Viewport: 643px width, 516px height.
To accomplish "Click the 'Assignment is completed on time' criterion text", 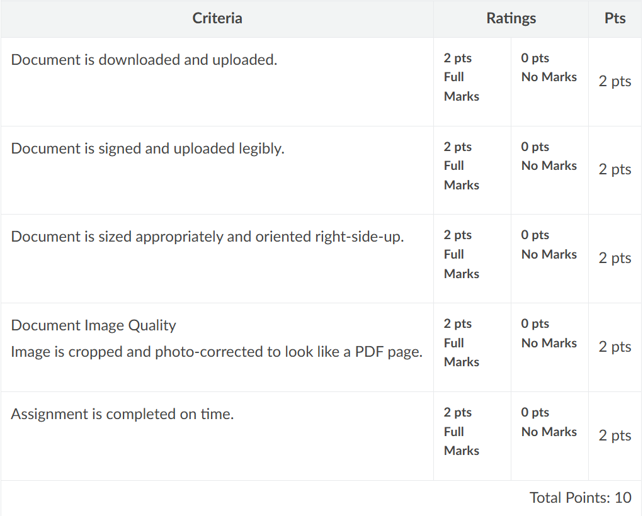I will (122, 414).
